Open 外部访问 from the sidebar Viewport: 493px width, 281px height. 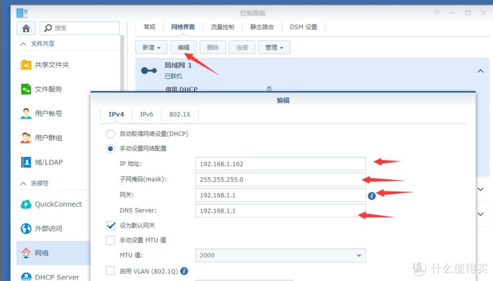point(26,228)
